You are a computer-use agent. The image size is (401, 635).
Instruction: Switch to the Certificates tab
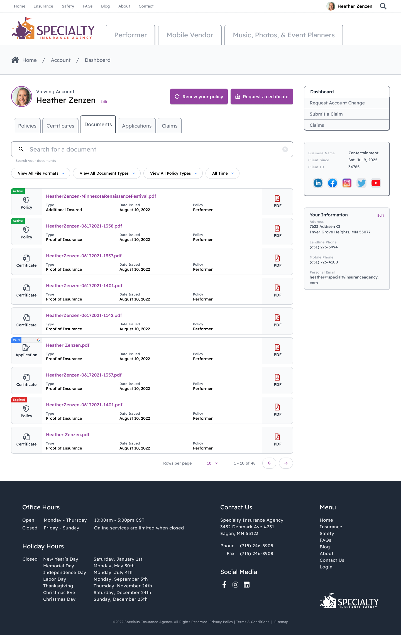point(60,126)
